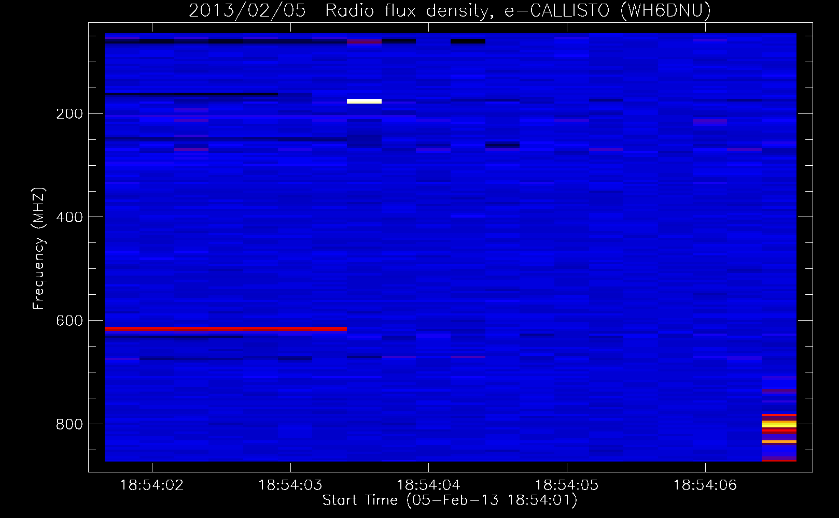Click the plot title 'Radio flux density, e-CALLISTO (WH6DNU)'
Image resolution: width=839 pixels, height=518 pixels.
518,10
